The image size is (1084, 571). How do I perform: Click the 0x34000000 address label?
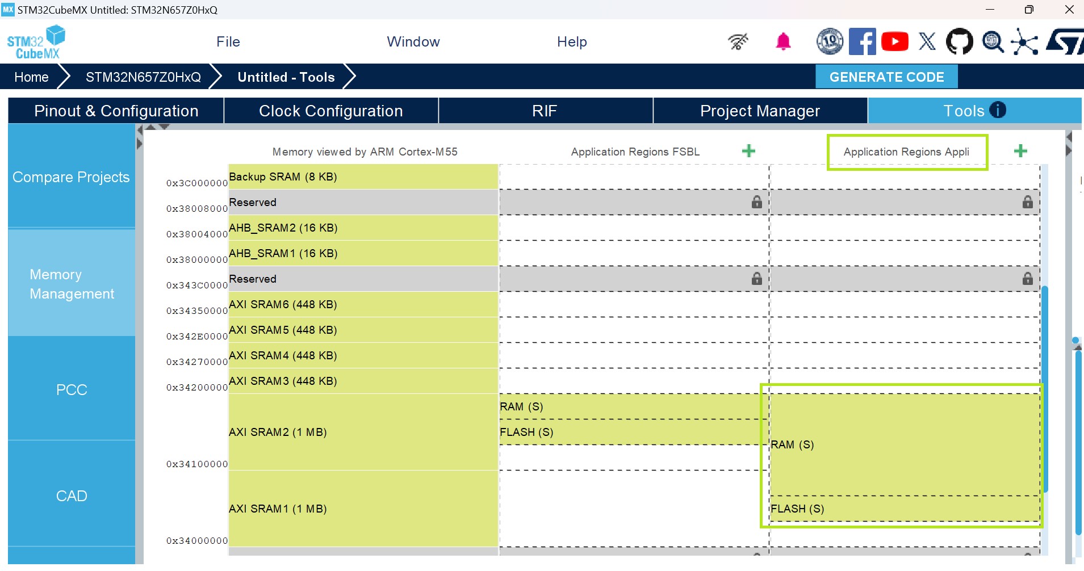pos(197,541)
